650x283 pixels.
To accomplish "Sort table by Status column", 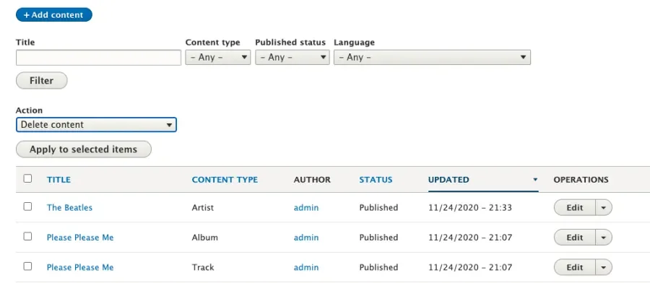I will tap(376, 180).
